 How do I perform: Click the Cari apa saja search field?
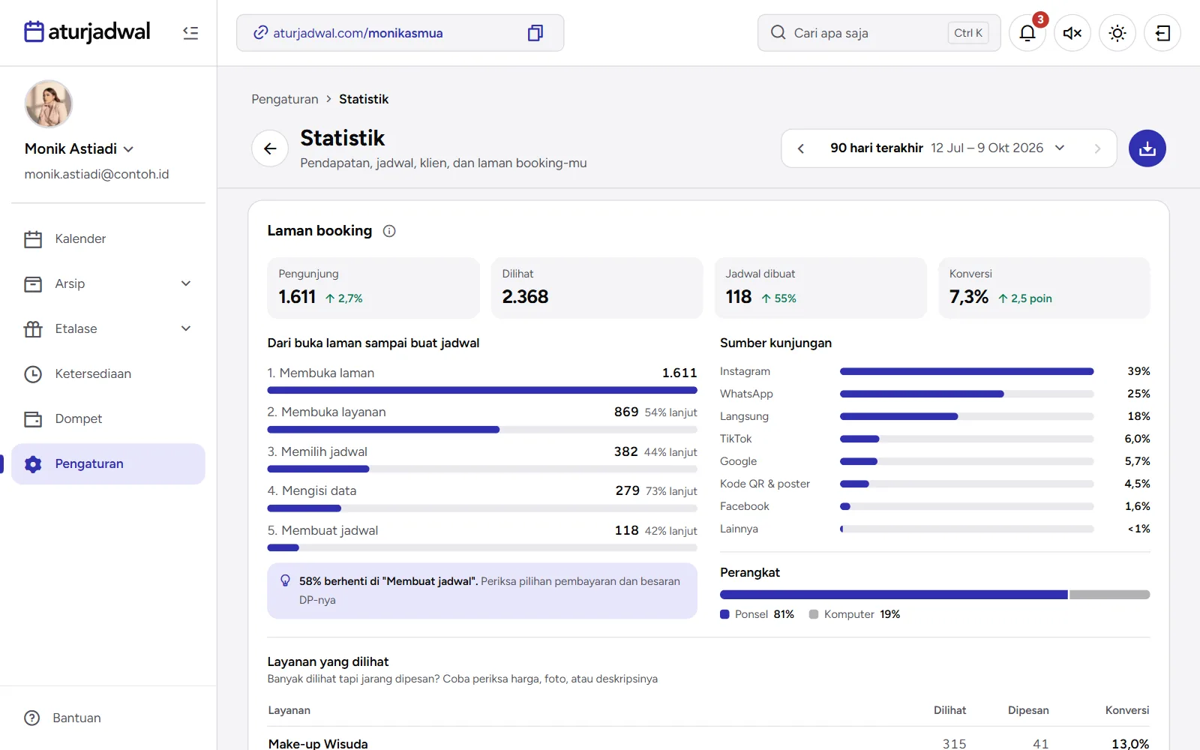(879, 33)
